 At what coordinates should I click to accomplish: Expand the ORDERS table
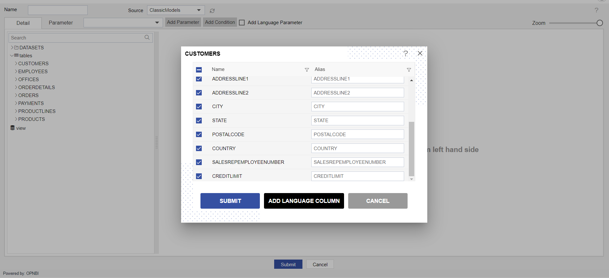pyautogui.click(x=16, y=95)
